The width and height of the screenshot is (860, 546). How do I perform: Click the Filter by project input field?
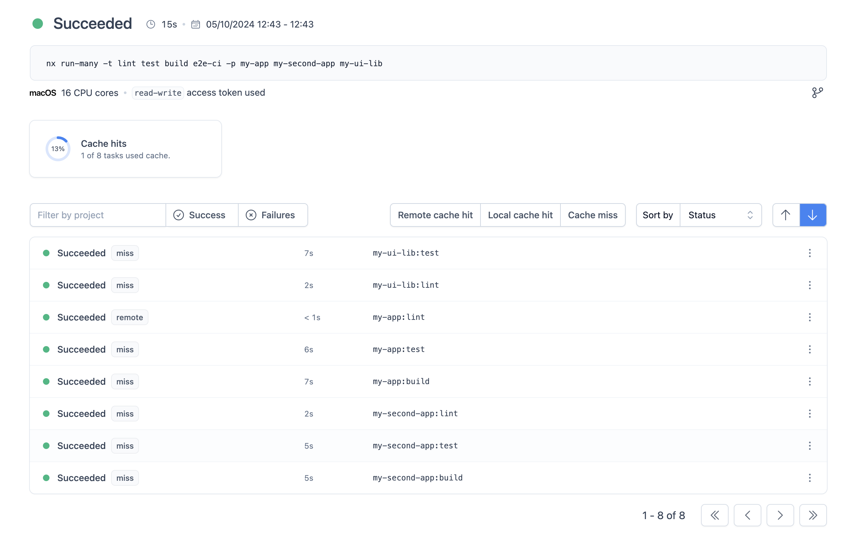(x=98, y=214)
